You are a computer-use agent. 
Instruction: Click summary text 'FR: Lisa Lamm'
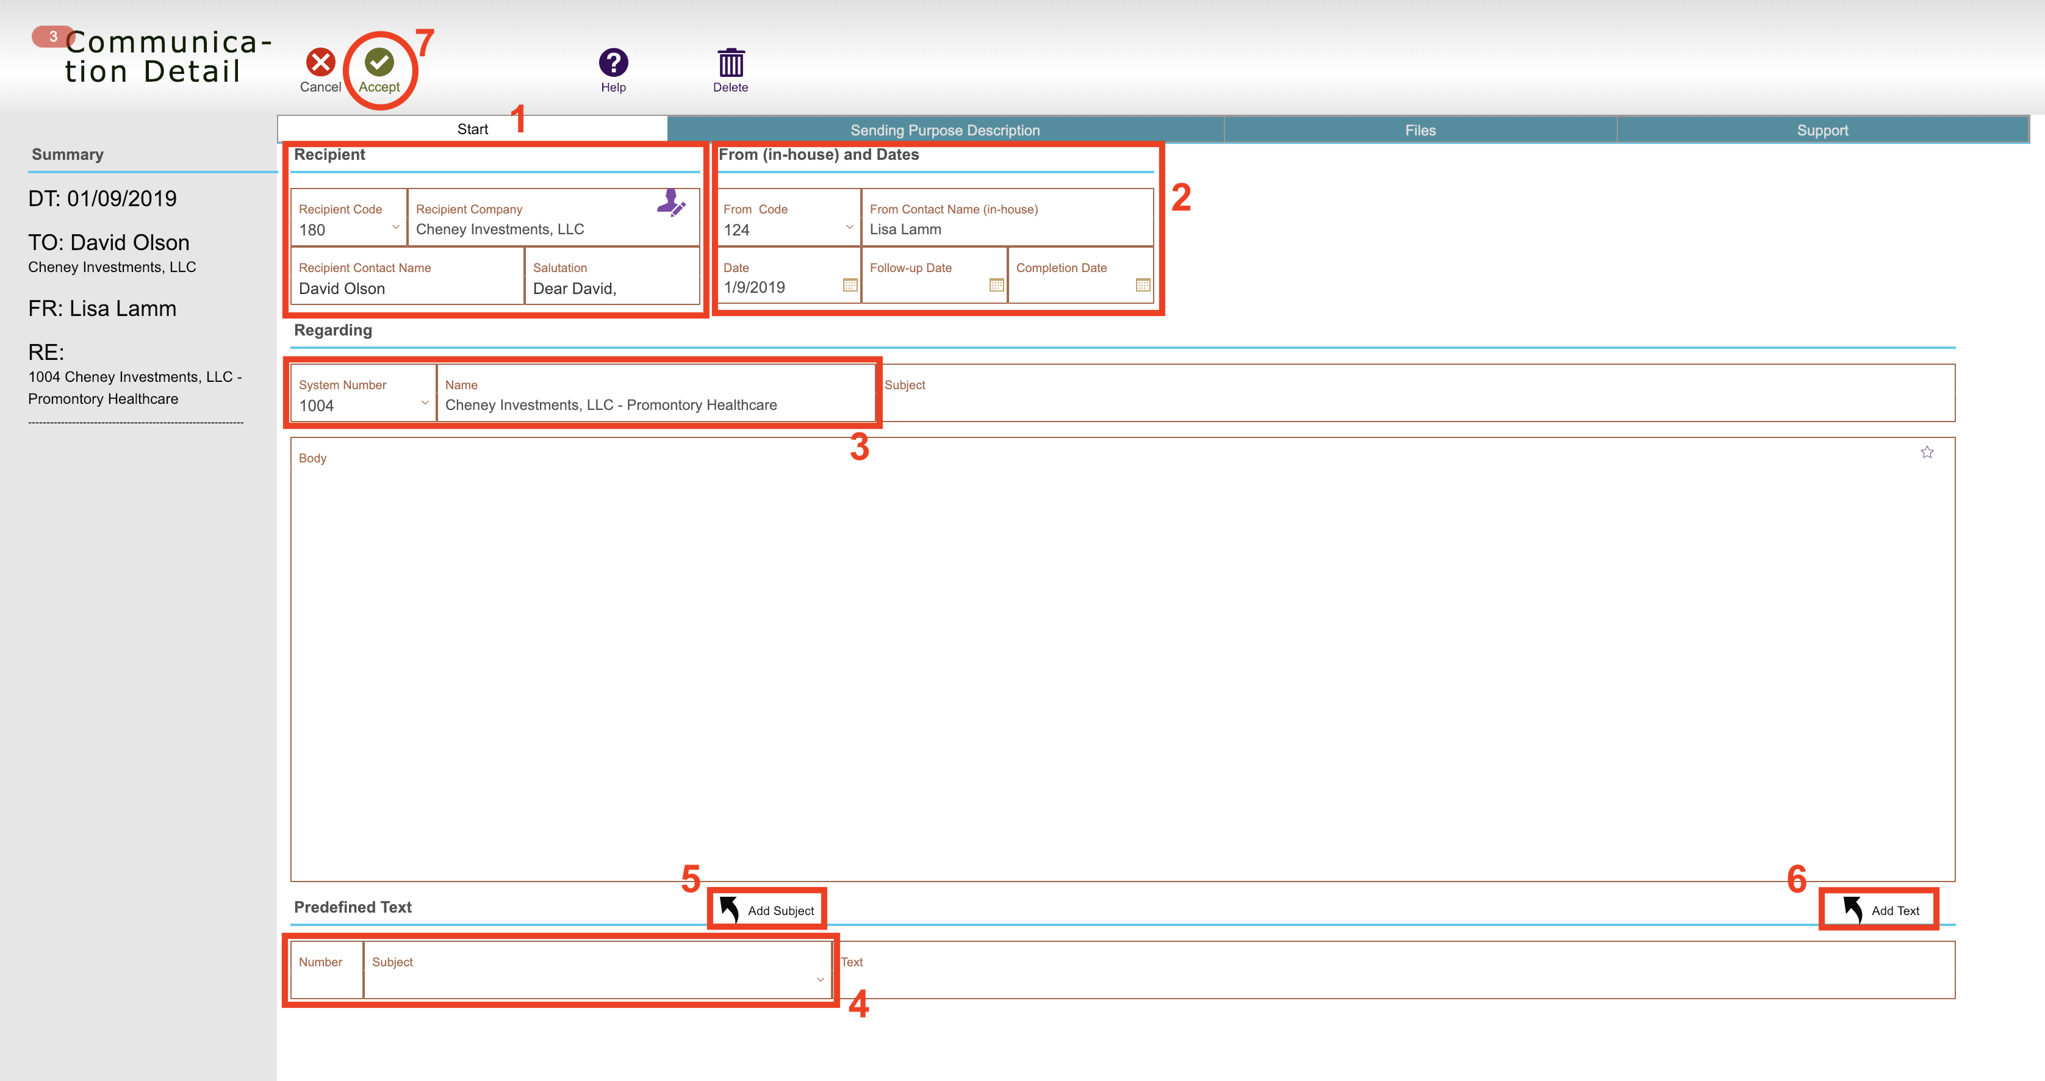pyautogui.click(x=102, y=309)
